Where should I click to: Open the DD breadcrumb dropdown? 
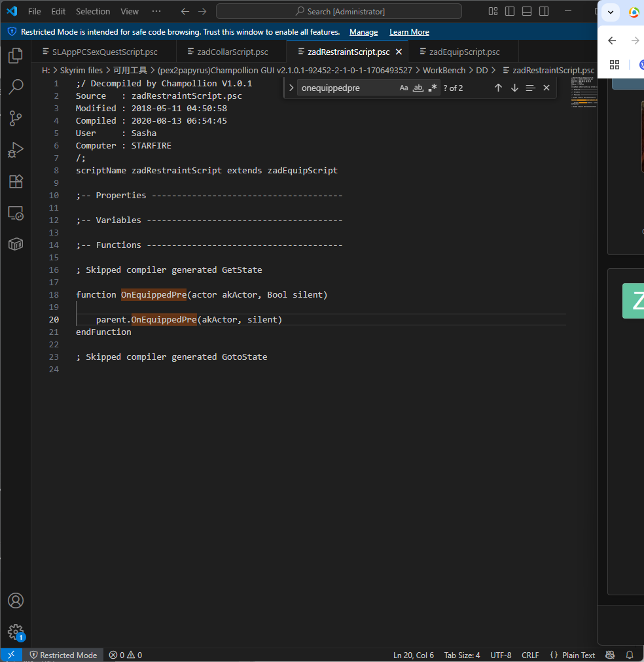482,70
